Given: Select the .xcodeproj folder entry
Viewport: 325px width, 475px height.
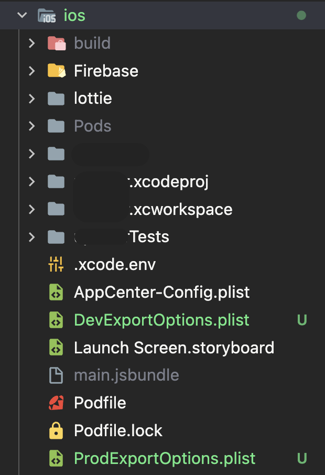Looking at the screenshot, I should point(168,182).
